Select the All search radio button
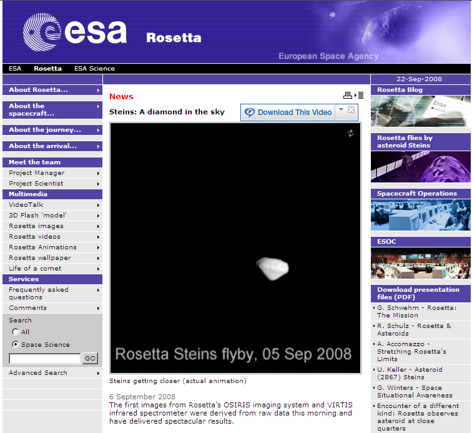The width and height of the screenshot is (472, 433). point(16,332)
